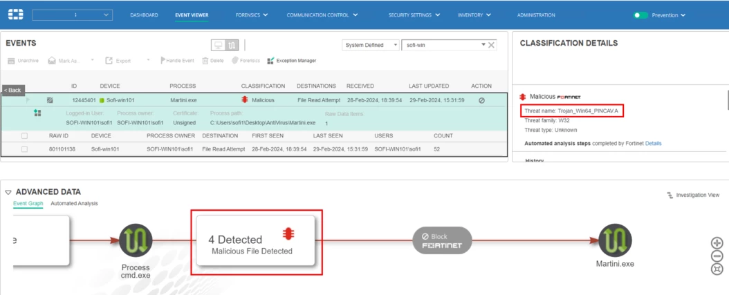Click the cmd.exe process node icon
The height and width of the screenshot is (295, 729).
tap(136, 240)
